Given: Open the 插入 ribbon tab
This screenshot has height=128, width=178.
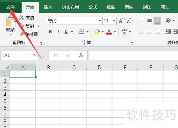Looking at the screenshot, I should 48,7.
